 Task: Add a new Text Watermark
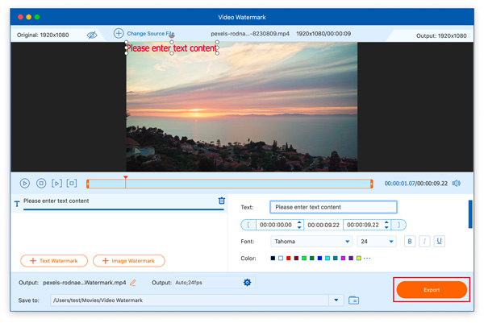point(54,261)
